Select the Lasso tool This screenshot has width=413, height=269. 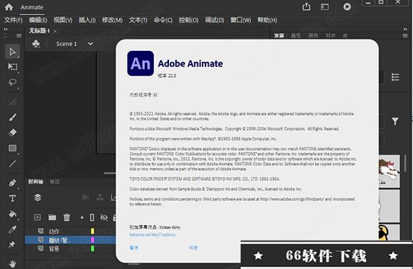[12, 83]
